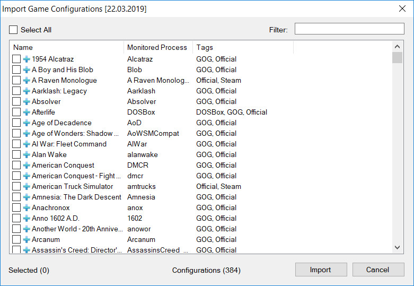
Task: Tick the checkbox for A Boy and His Blob
Action: point(16,70)
